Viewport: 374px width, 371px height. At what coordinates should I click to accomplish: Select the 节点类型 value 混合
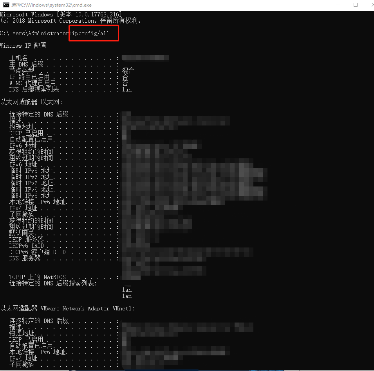pyautogui.click(x=128, y=71)
